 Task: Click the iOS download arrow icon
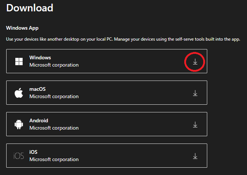point(195,156)
